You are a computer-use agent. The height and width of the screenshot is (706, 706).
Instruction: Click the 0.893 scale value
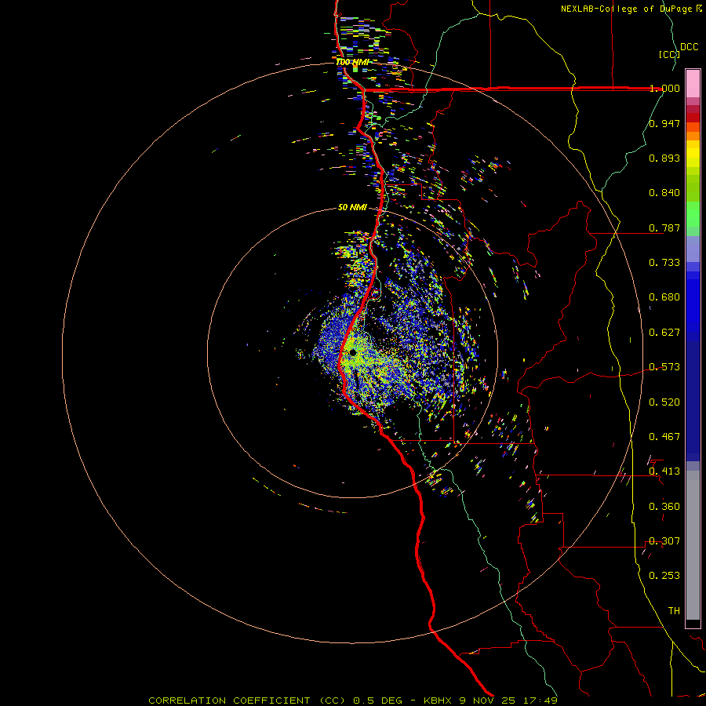pyautogui.click(x=664, y=158)
